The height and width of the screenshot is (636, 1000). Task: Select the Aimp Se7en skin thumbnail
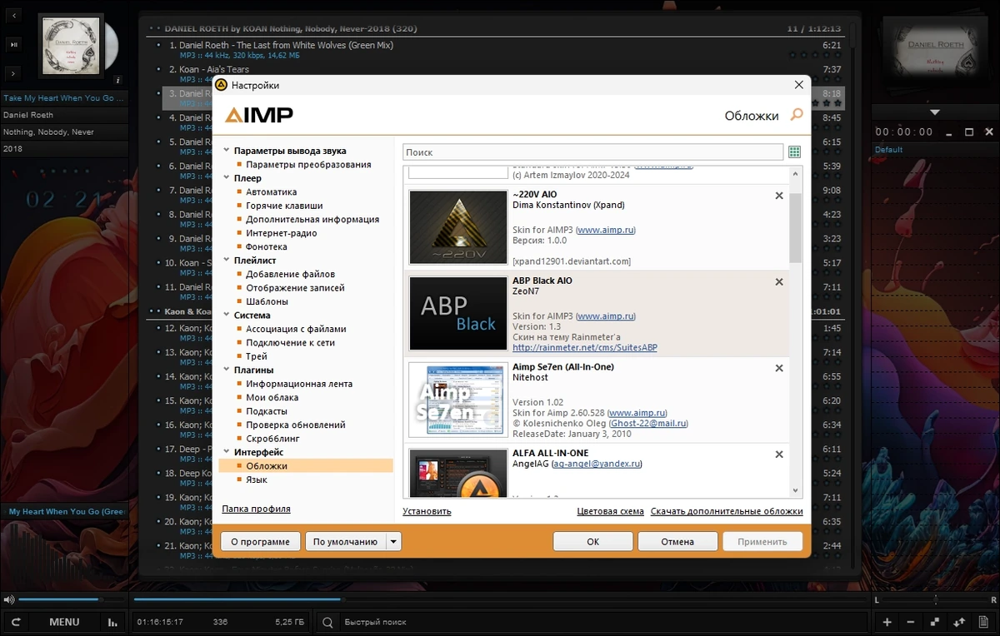[x=458, y=400]
